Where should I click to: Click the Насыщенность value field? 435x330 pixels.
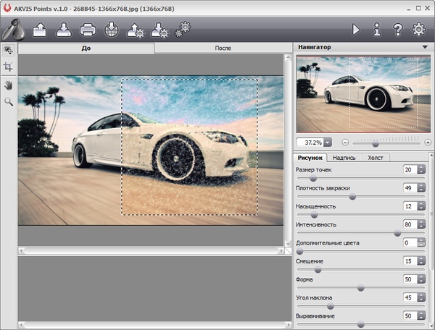click(x=409, y=206)
